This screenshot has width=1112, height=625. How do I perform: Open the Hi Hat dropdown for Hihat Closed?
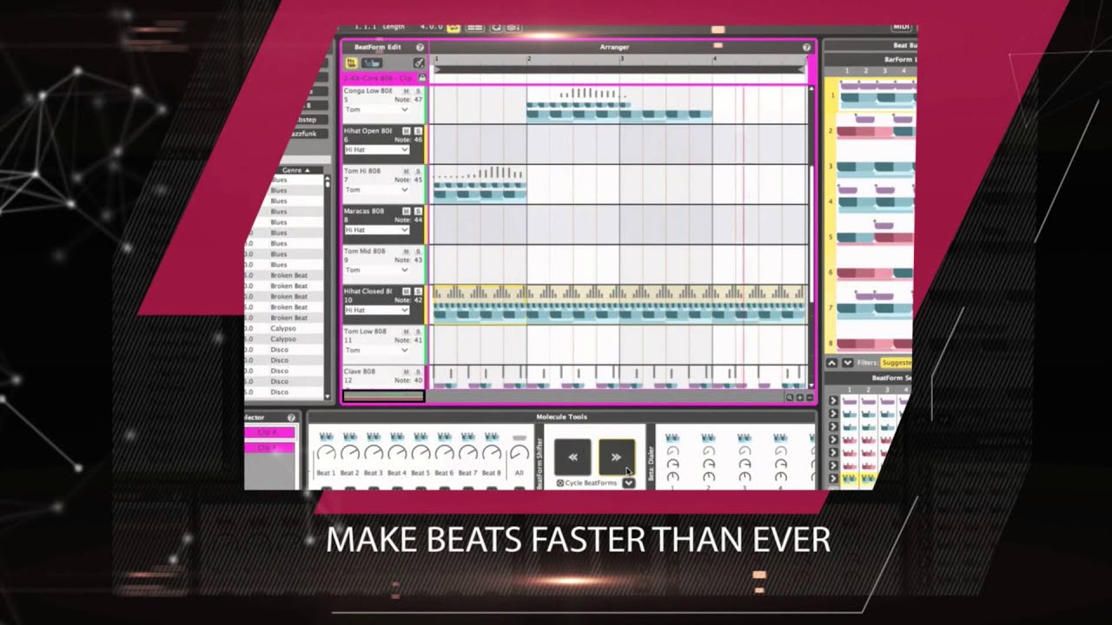376,310
